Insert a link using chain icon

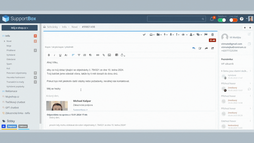click(x=98, y=55)
